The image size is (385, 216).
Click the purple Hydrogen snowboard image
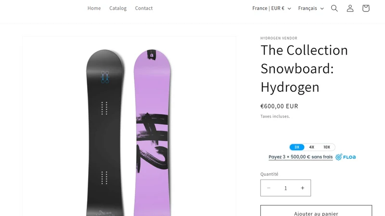152,132
